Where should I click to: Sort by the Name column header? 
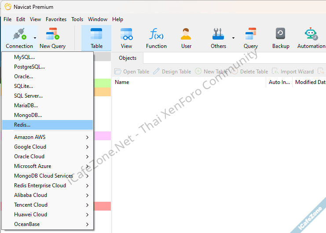click(x=122, y=82)
